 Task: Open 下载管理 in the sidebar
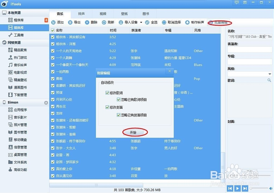point(24,95)
